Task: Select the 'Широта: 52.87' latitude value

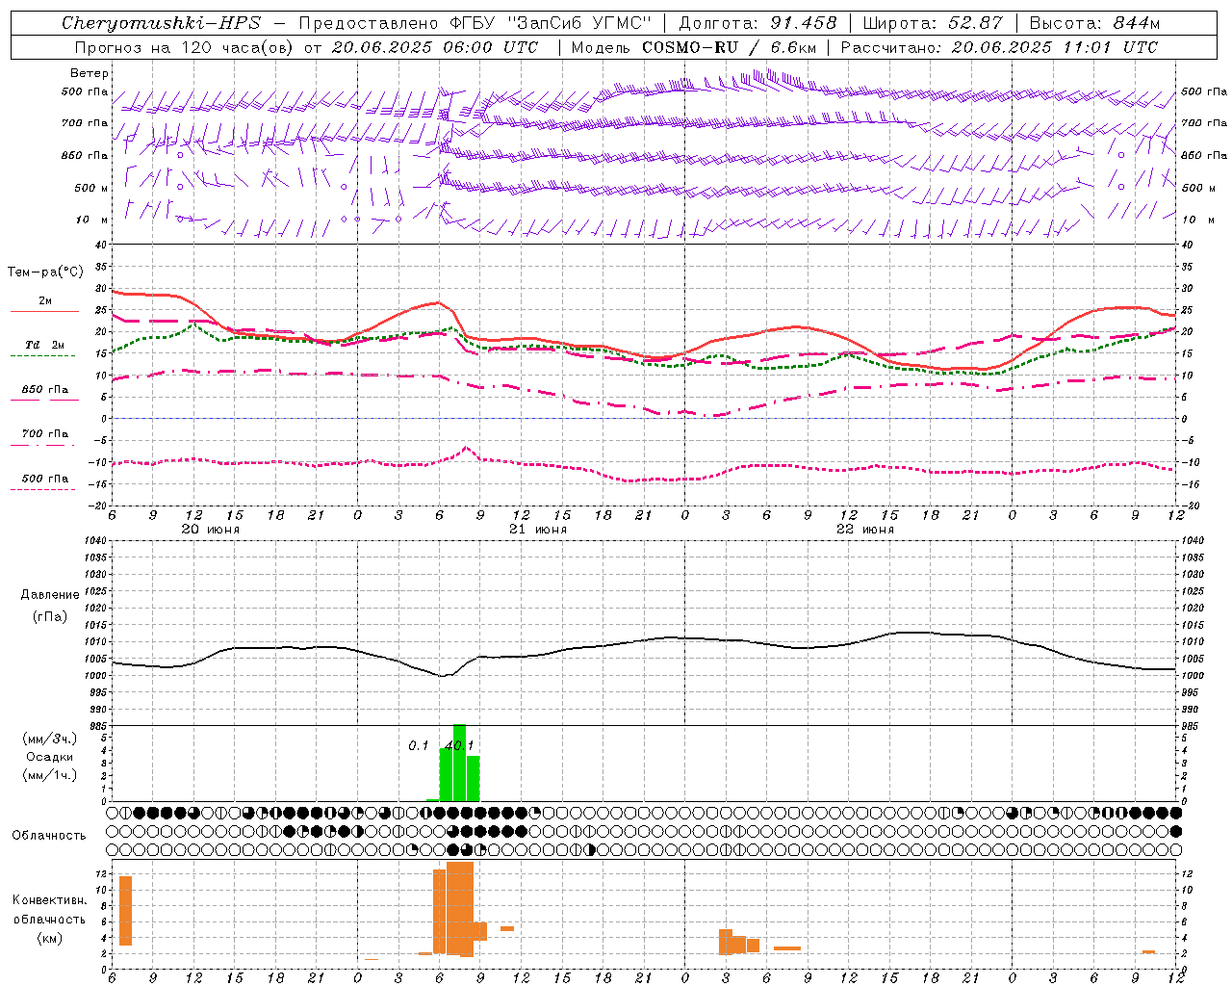Action: click(933, 23)
